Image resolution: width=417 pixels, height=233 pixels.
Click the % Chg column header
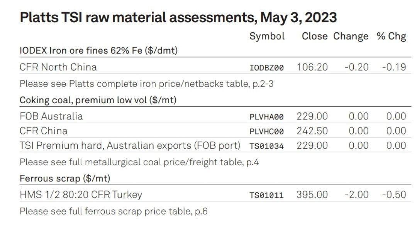point(391,37)
